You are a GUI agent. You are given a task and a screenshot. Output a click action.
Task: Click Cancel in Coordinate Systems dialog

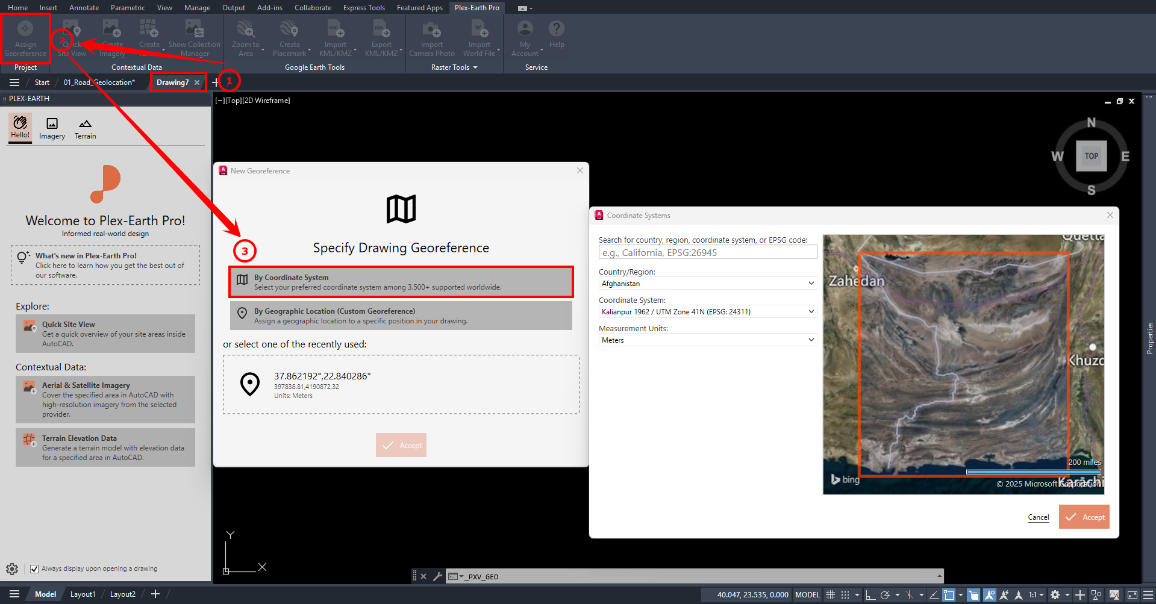1039,517
